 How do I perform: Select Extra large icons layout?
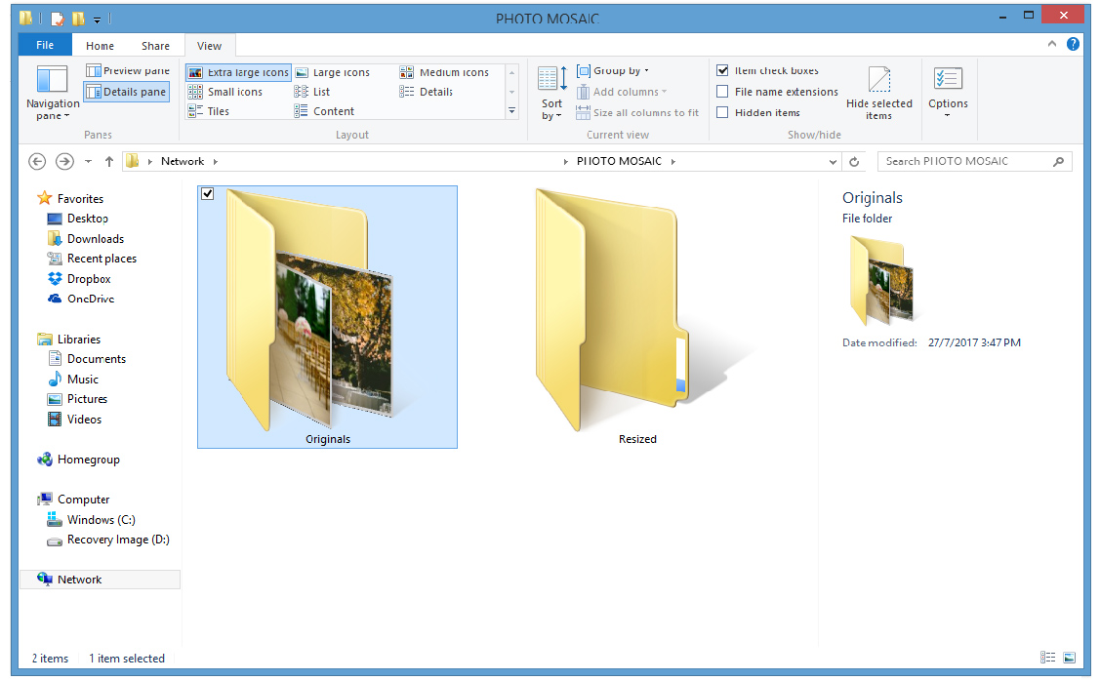239,72
